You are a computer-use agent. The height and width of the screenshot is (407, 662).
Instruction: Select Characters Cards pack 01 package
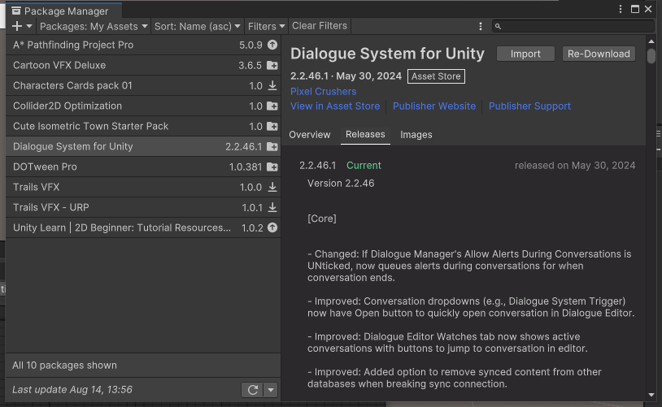tap(143, 85)
